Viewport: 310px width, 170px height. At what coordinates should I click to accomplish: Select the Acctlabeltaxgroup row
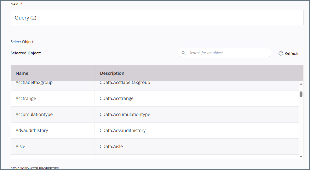pos(155,85)
